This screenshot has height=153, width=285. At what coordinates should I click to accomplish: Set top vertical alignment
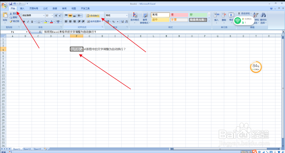(66, 16)
